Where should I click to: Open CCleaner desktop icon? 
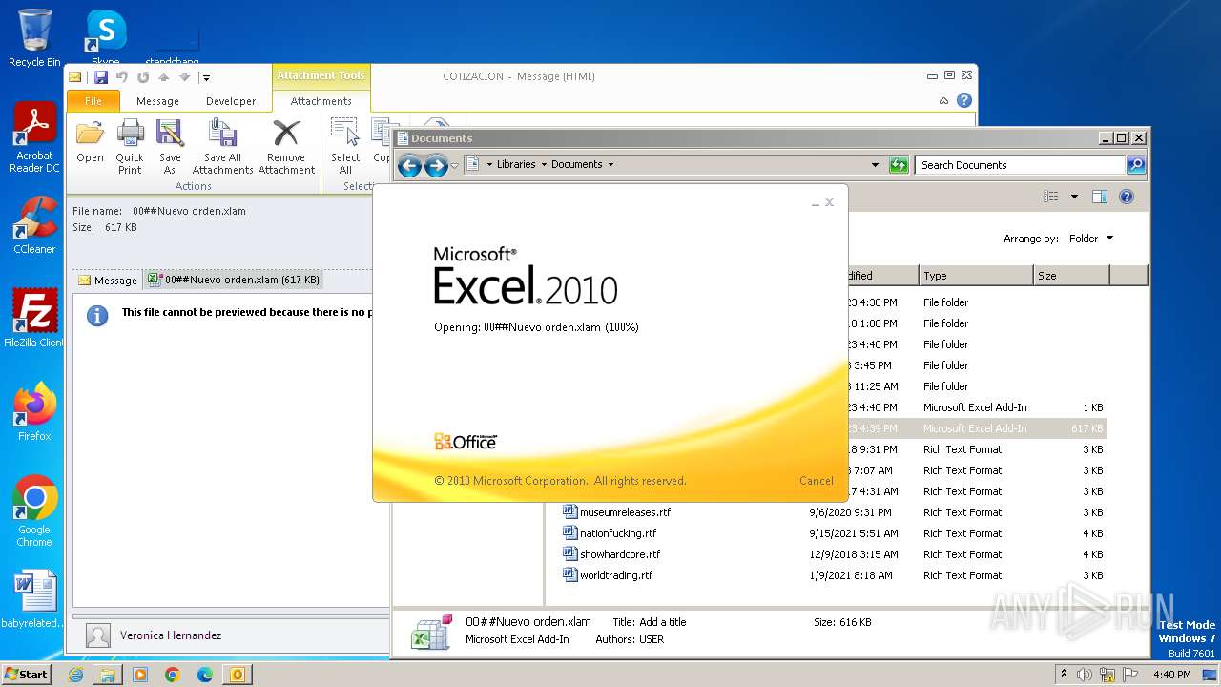tap(34, 226)
